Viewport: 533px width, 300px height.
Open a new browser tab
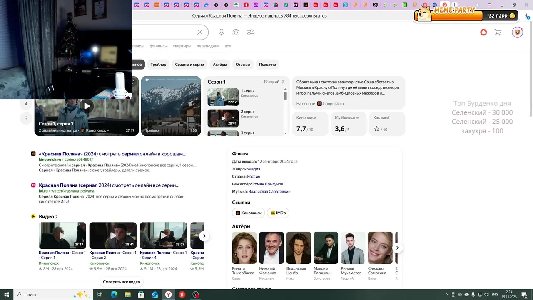pyautogui.click(x=455, y=5)
